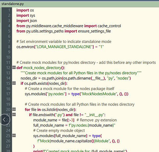Image resolution: width=159 pixels, height=152 pixels.
Task: Click 'full_module_name =' on line 23
Action: click(x=50, y=125)
